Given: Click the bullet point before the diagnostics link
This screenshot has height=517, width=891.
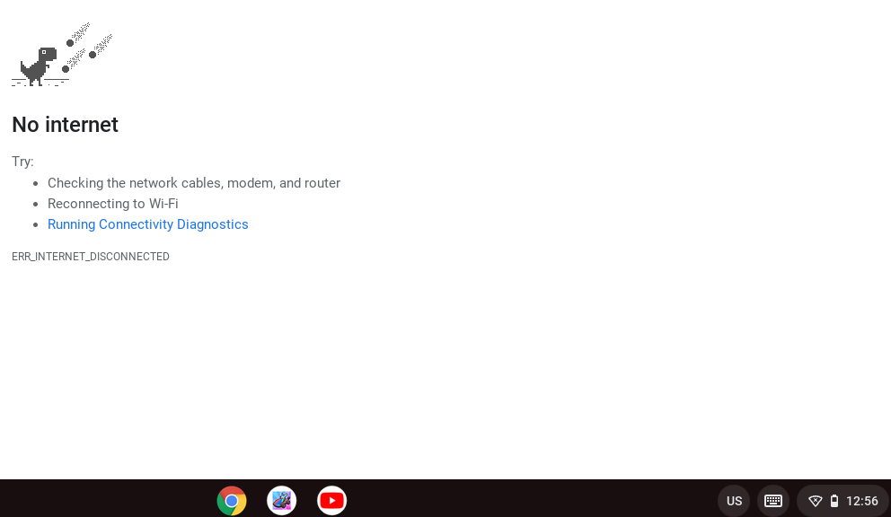Looking at the screenshot, I should [35, 225].
